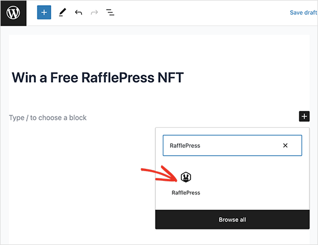
Task: Select the RafflePress rabbit block icon
Action: [186, 177]
